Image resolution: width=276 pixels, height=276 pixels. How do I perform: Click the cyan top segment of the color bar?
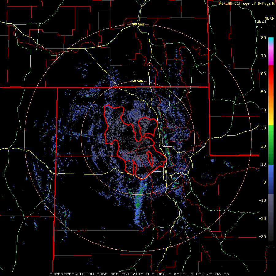(271, 40)
